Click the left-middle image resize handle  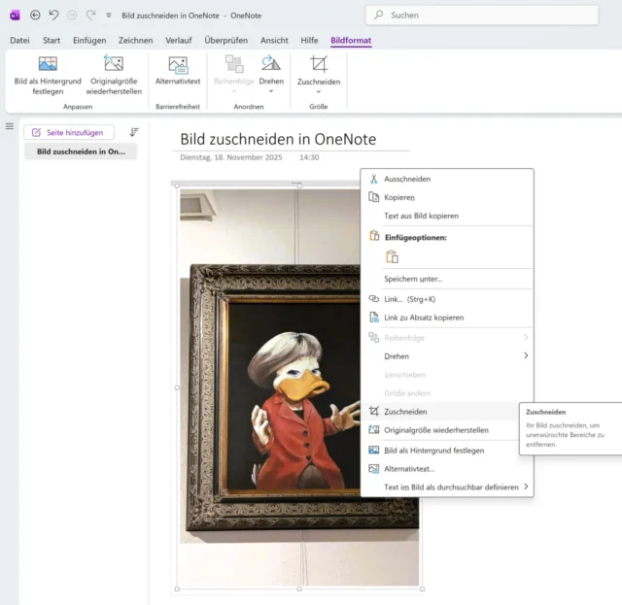[x=177, y=387]
